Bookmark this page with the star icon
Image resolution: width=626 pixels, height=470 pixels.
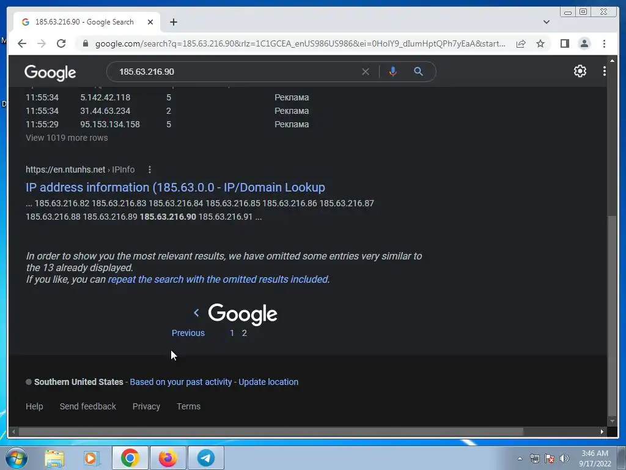[540, 43]
